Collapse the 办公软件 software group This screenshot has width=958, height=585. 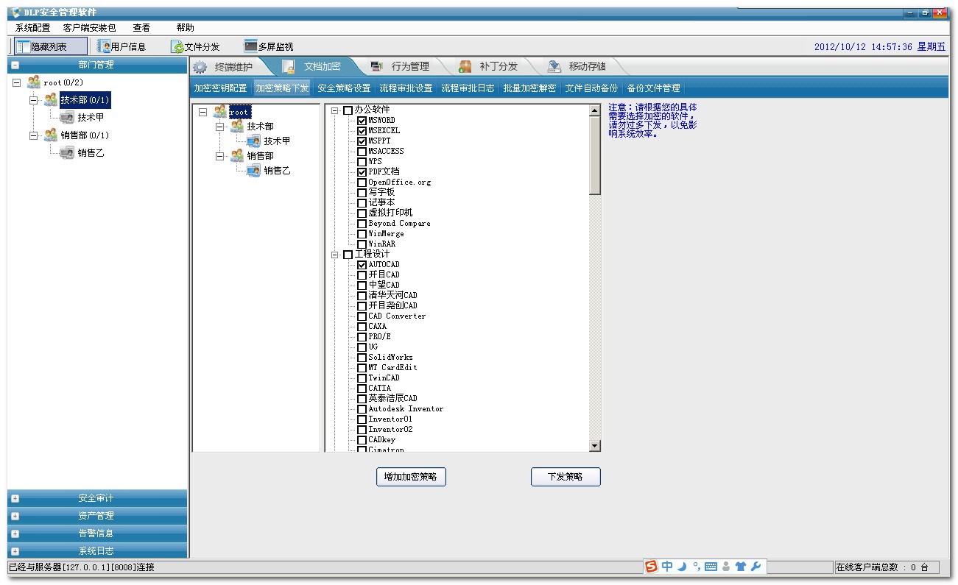tap(335, 110)
